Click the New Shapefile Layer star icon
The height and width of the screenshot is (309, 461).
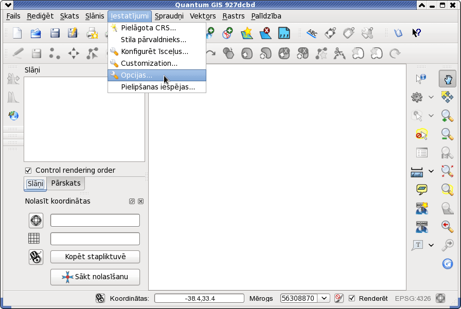246,33
